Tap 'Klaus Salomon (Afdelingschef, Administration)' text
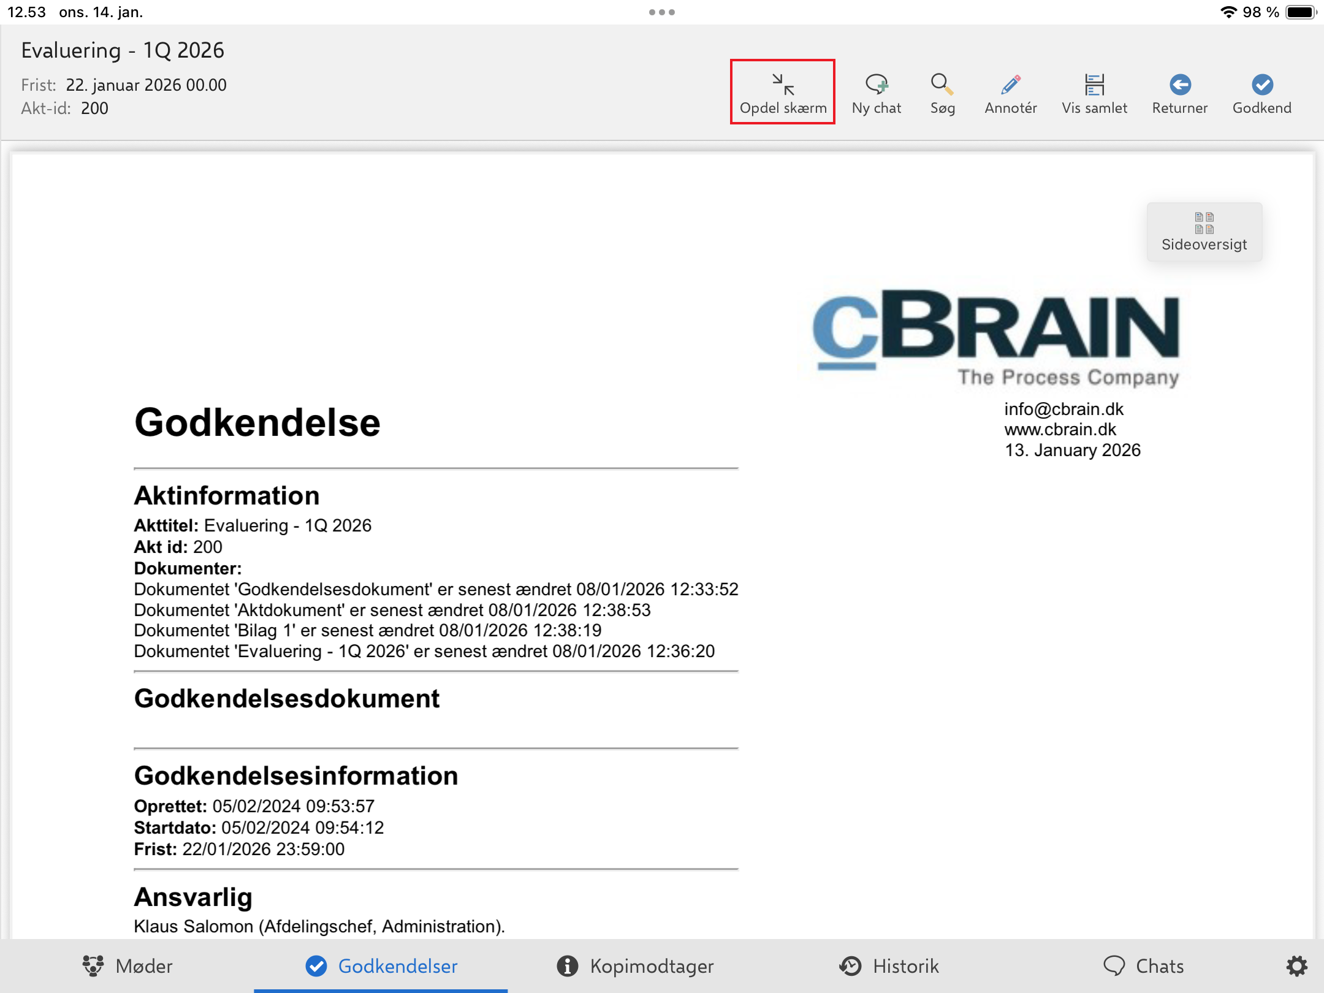This screenshot has width=1324, height=993. (x=319, y=926)
